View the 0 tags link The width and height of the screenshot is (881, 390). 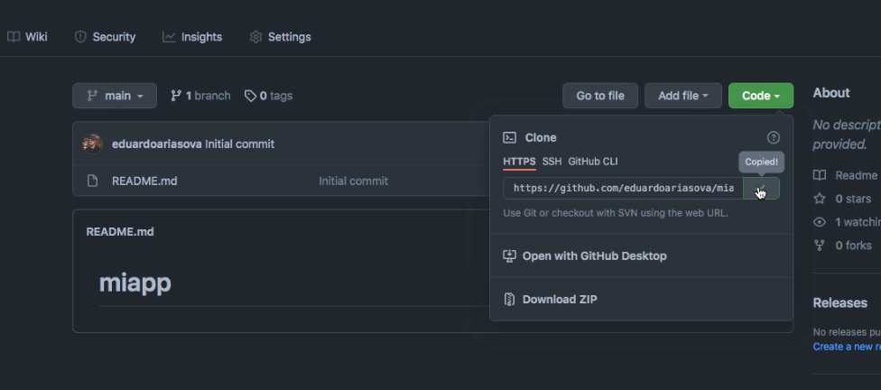tap(269, 96)
